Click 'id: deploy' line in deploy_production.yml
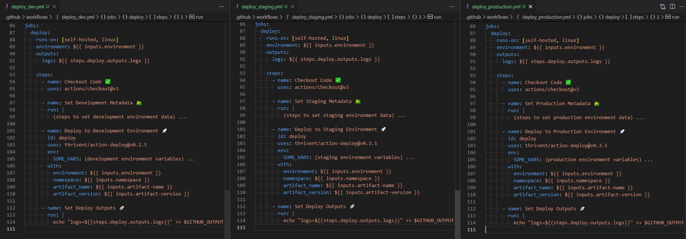686x239 pixels. pyautogui.click(x=522, y=138)
